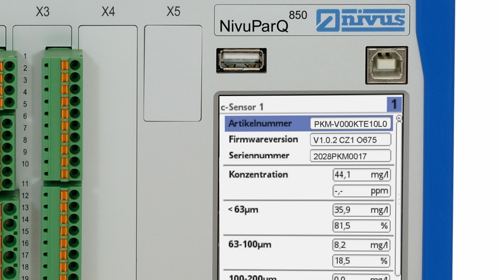The width and height of the screenshot is (498, 280).
Task: Click the Konzentration 44,1 mg/l field
Action: click(362, 175)
